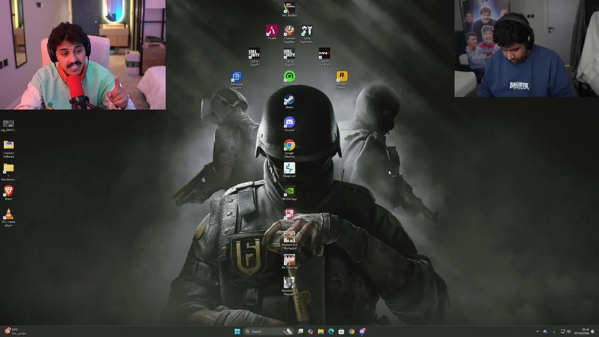The image size is (599, 337).
Task: Launch DeepCool from the desktop
Action: [x=289, y=170]
